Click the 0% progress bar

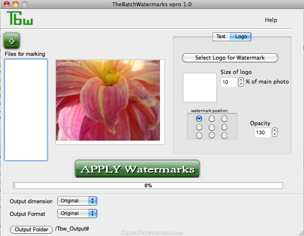[148, 186]
